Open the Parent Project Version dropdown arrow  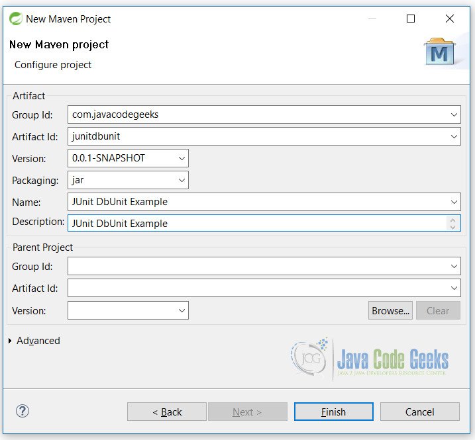click(182, 310)
